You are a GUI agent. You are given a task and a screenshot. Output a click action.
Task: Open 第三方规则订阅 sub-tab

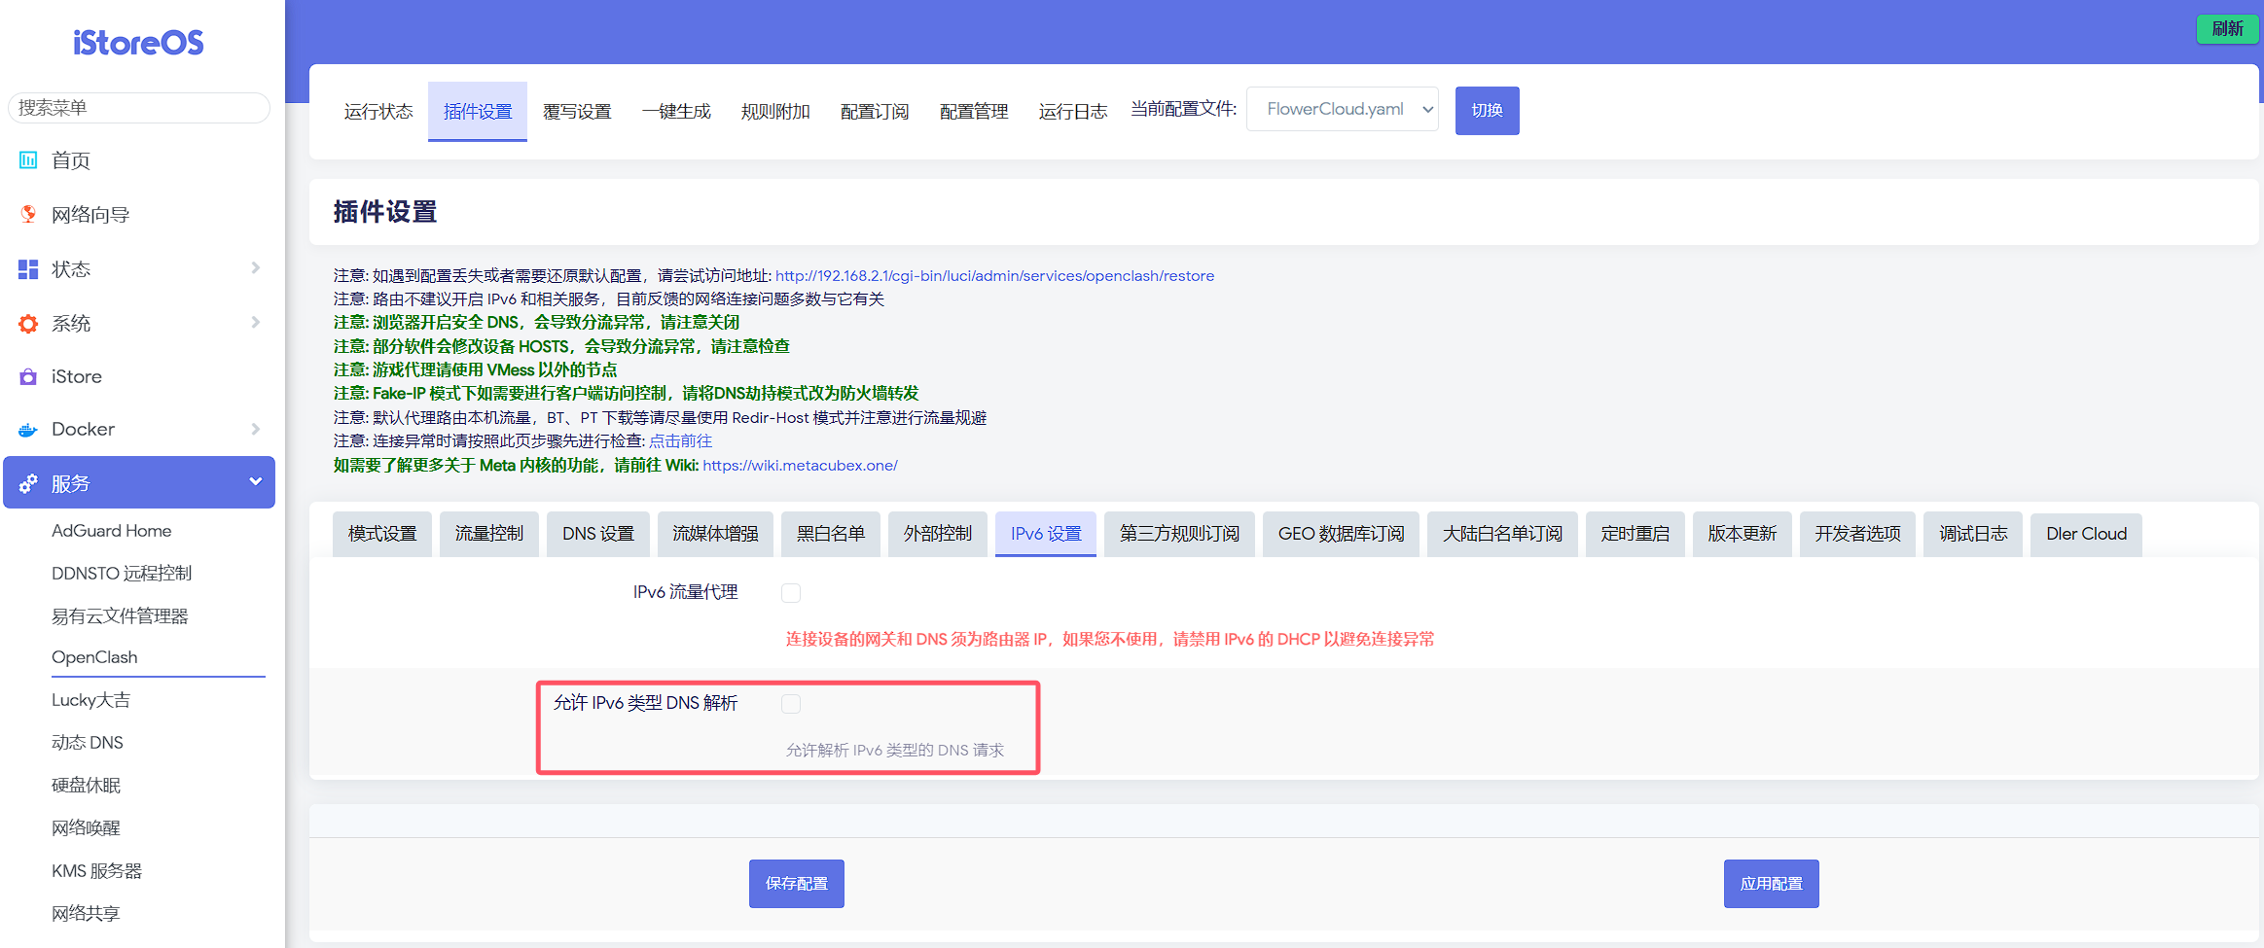pyautogui.click(x=1179, y=534)
